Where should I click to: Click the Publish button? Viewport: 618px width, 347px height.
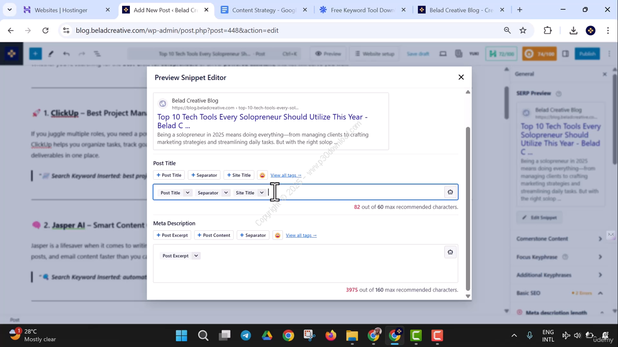tap(587, 53)
